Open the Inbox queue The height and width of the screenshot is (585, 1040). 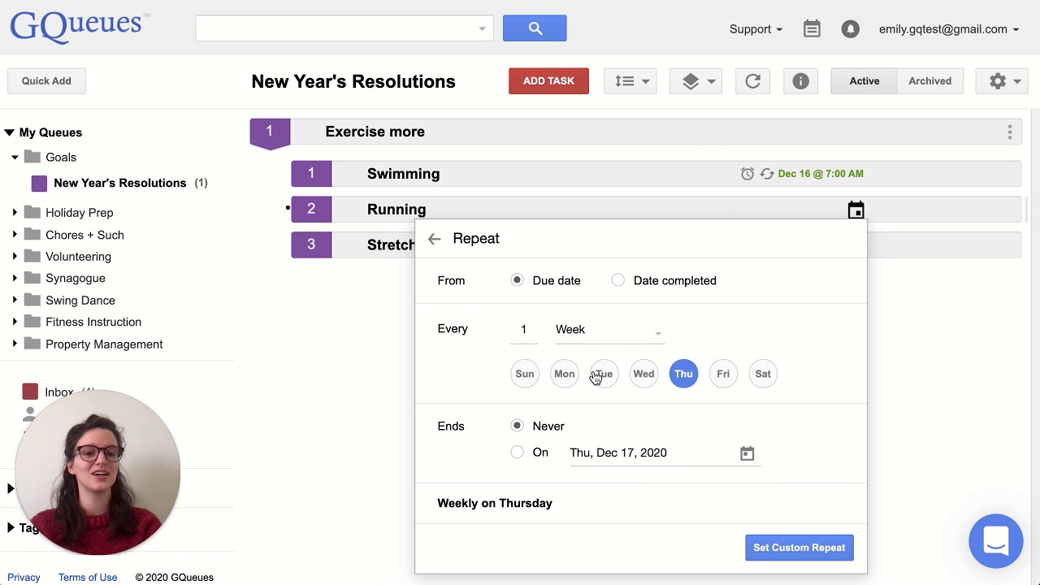click(59, 392)
